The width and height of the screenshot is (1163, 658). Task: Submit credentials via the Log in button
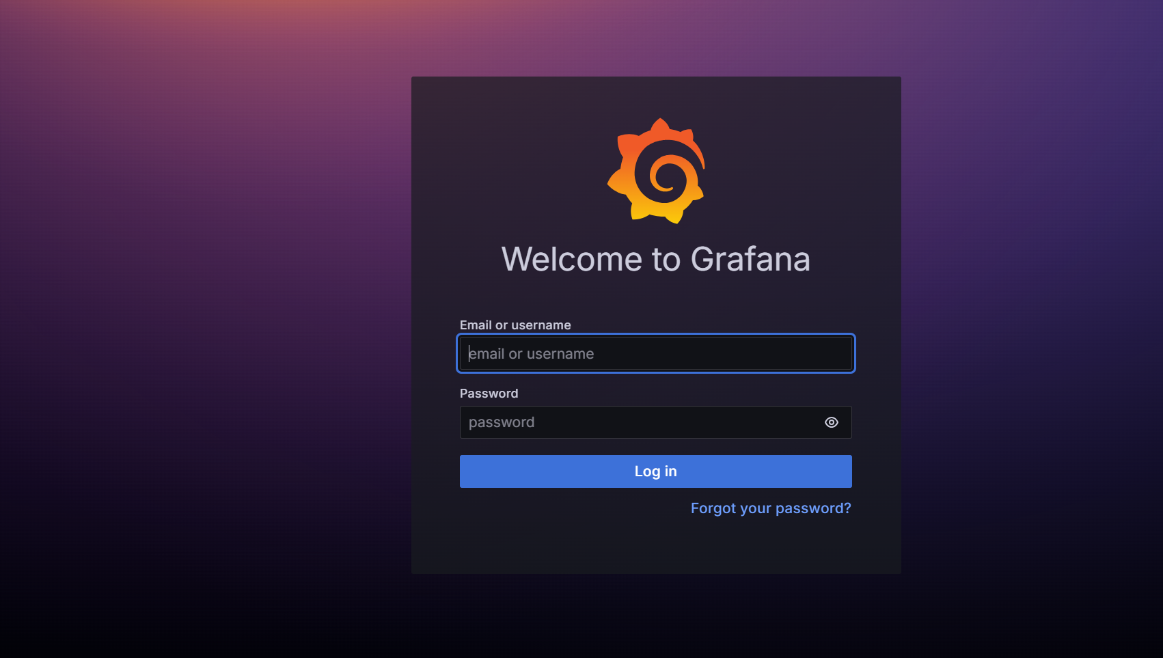655,471
